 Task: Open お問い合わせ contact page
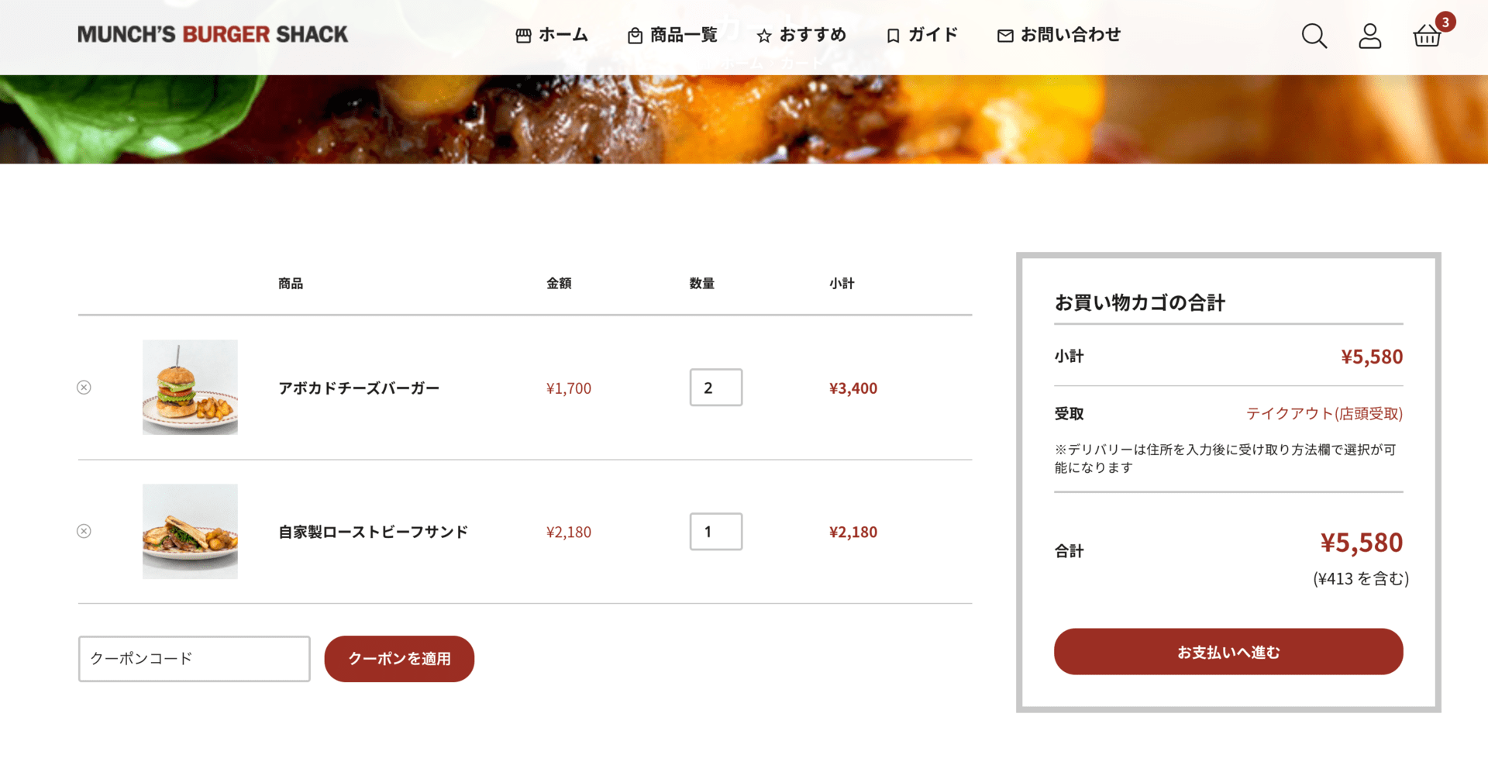(x=1059, y=35)
